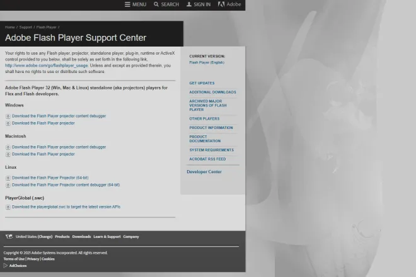Change region via United States (Change)
This screenshot has width=416, height=277.
click(x=34, y=237)
